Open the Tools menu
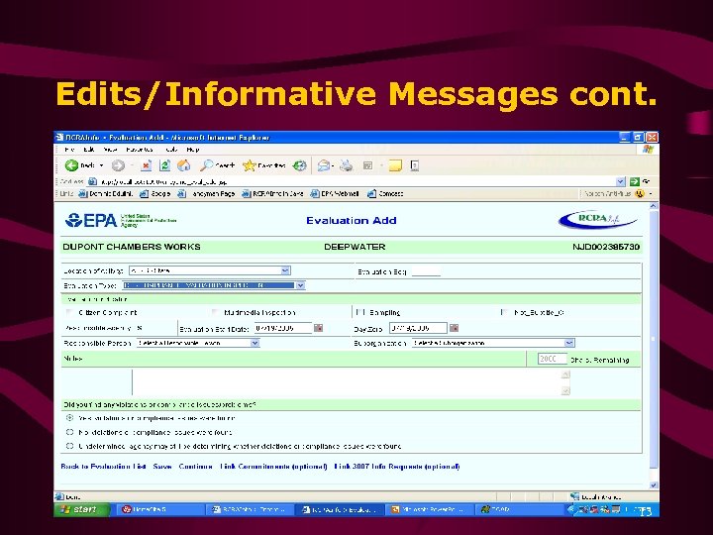The width and height of the screenshot is (713, 535). (171, 150)
